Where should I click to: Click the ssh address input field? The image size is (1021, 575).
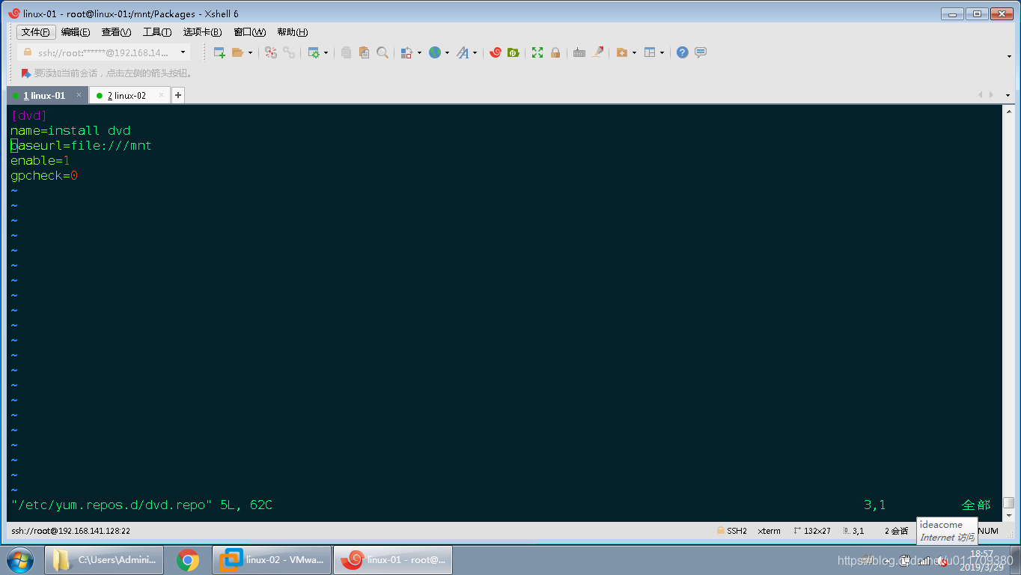(x=103, y=52)
